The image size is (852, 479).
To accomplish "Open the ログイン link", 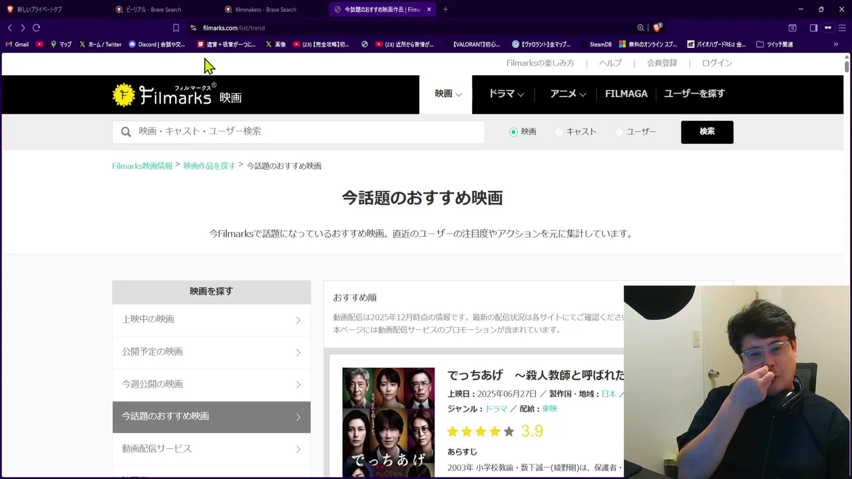I will [717, 63].
